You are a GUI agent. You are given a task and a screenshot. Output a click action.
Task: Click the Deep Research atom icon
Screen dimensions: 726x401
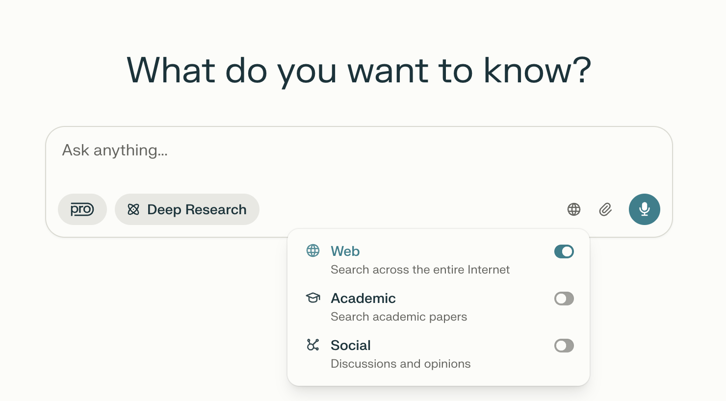pyautogui.click(x=133, y=209)
